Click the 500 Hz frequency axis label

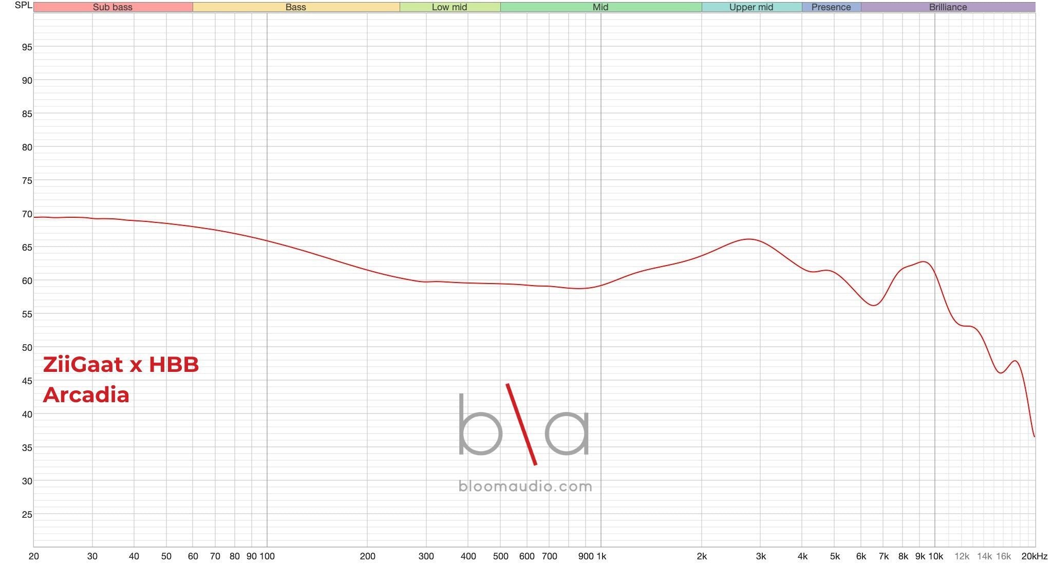pyautogui.click(x=500, y=556)
